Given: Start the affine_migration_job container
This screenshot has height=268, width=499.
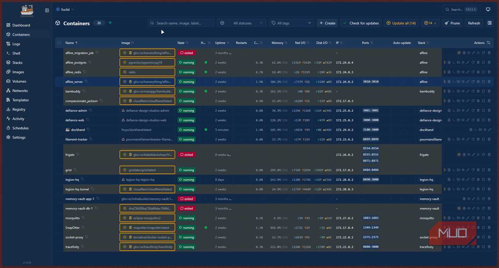Looking at the screenshot, I should tap(478, 53).
